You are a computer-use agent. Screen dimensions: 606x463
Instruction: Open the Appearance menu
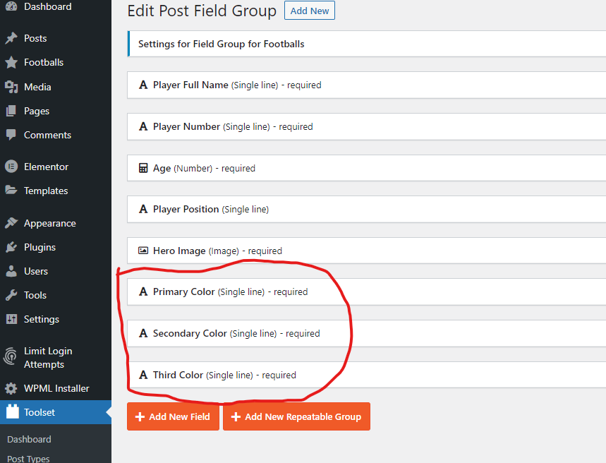point(49,223)
